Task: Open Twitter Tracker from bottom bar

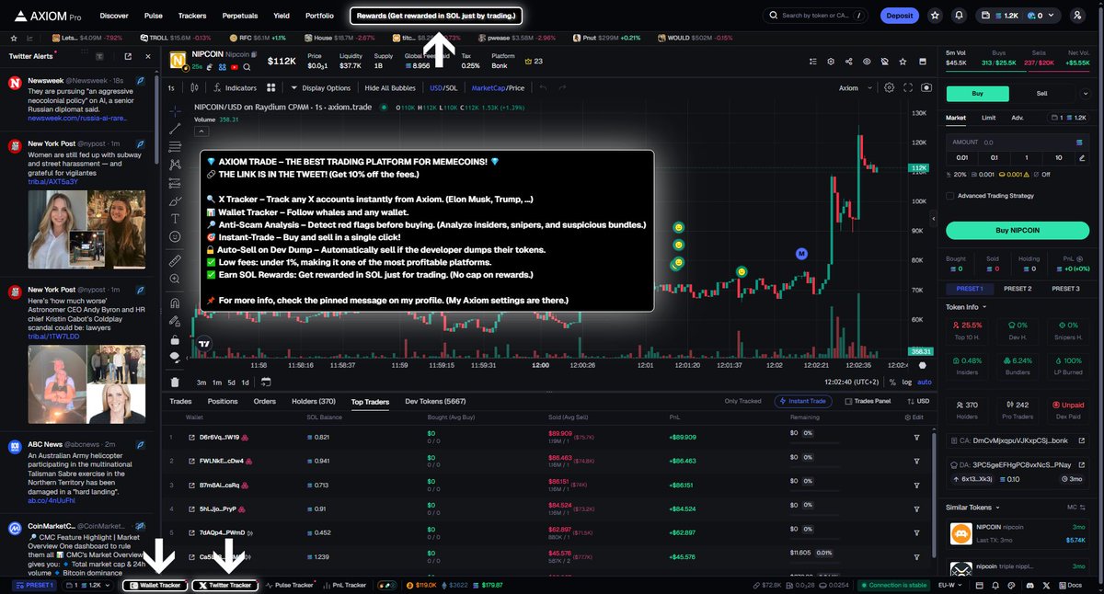Action: click(224, 585)
